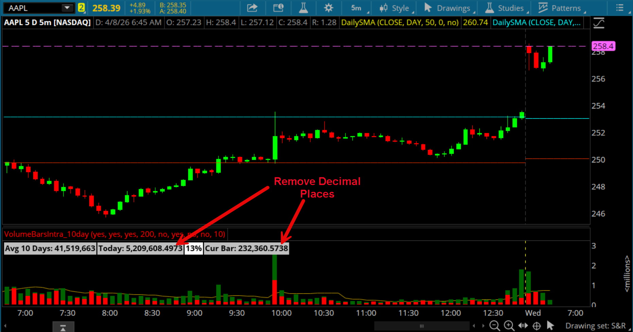
Task: Click the bid/ask B: 258.35 quote
Action: coord(173,5)
